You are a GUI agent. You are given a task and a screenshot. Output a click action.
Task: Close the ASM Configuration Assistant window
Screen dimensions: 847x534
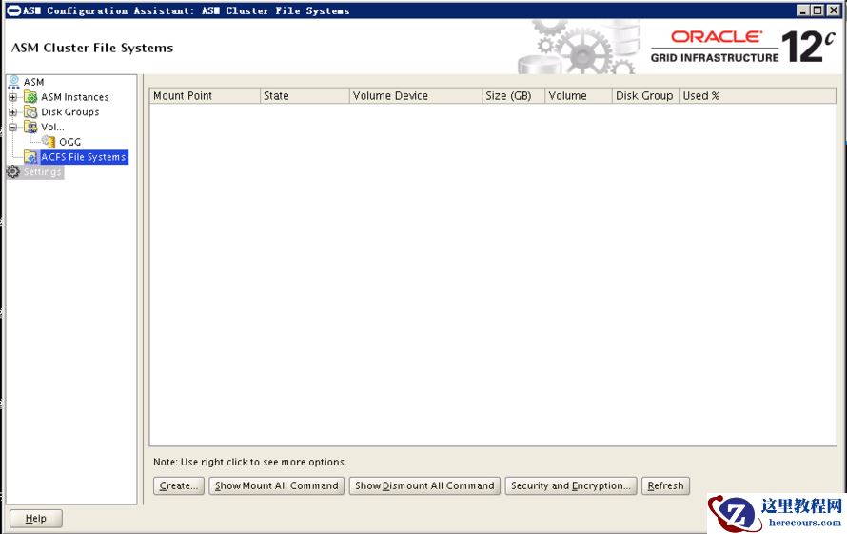click(x=833, y=10)
